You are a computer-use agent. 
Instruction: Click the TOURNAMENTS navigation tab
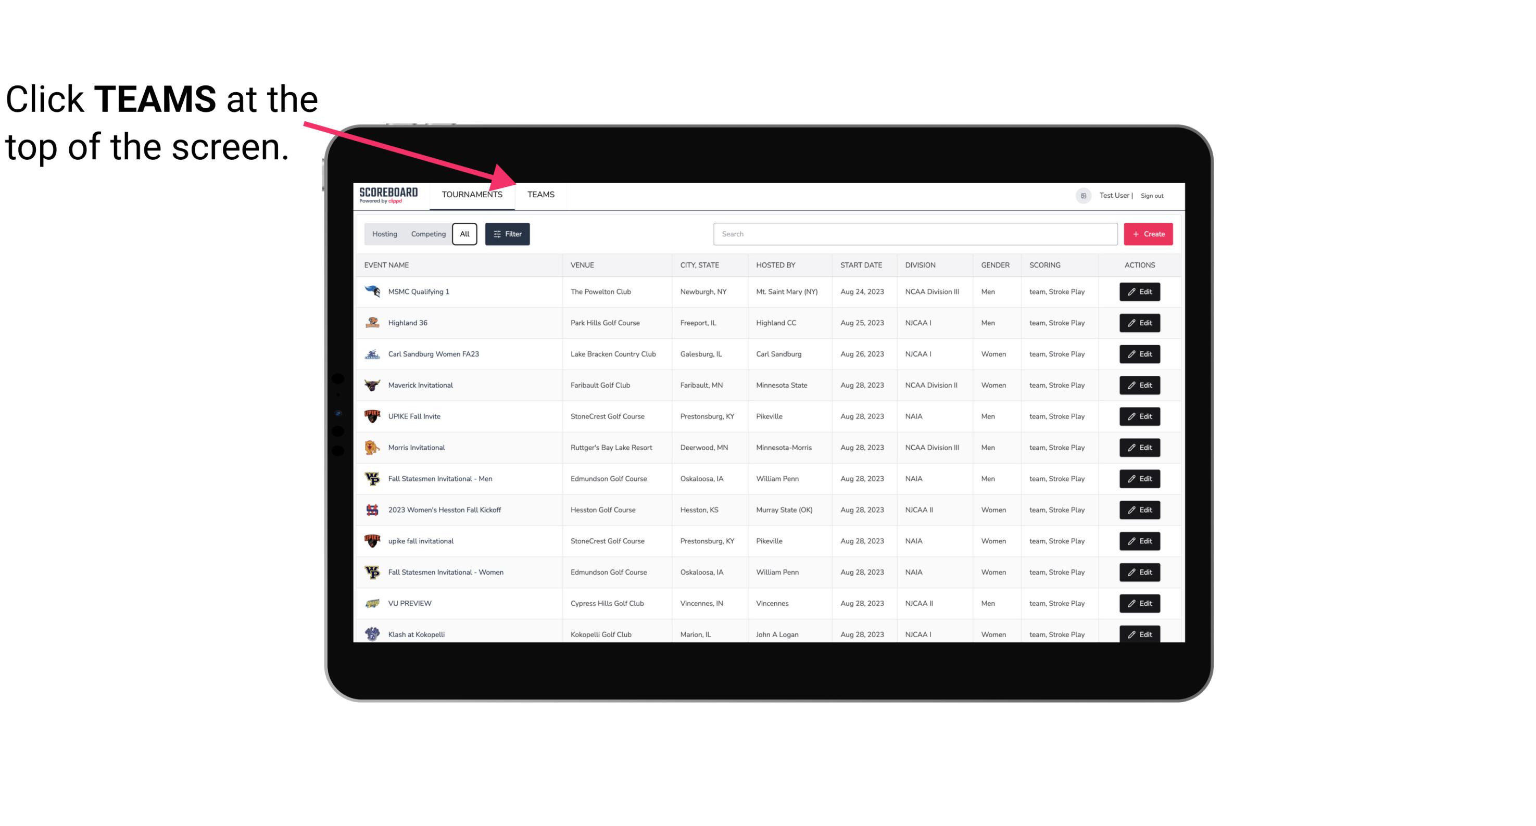point(471,194)
